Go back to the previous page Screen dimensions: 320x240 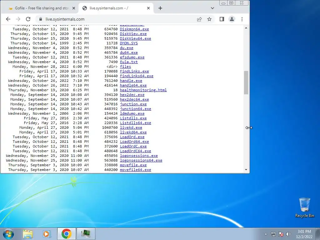[x=8, y=19]
